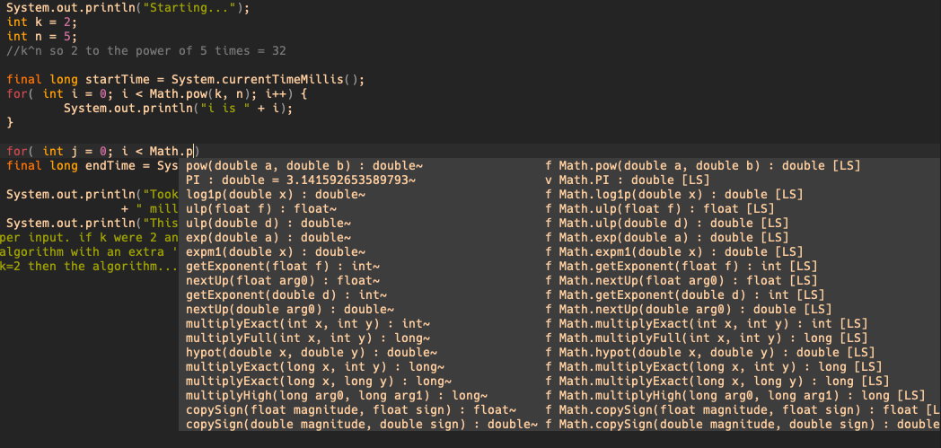Select getExponent(double d) completion
This screenshot has width=941, height=448.
[x=560, y=295]
